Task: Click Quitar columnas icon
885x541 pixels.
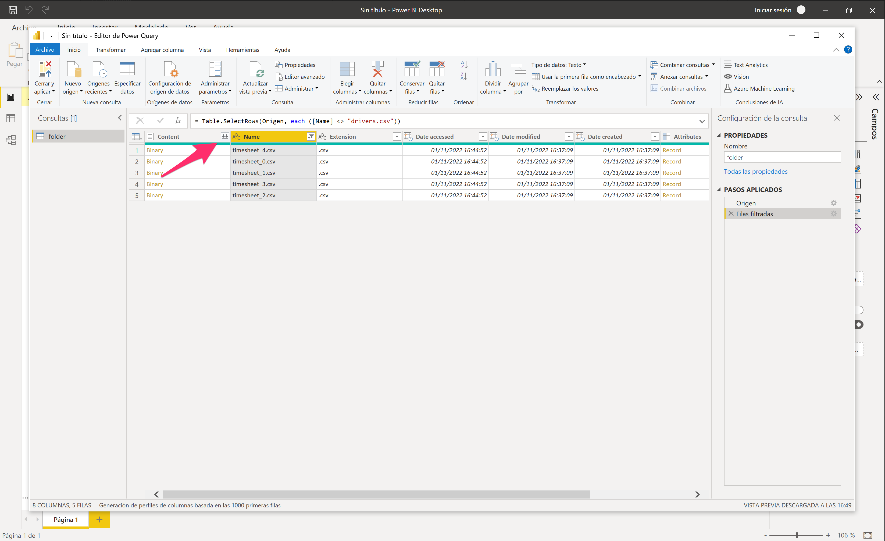Action: [x=377, y=69]
